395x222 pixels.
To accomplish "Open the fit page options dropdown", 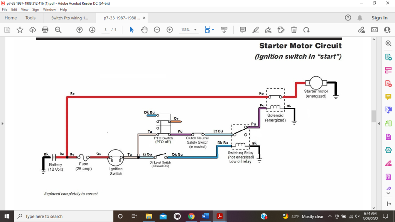I will (x=209, y=30).
